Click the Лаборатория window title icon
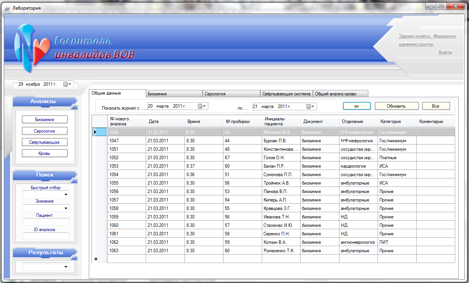Image resolution: width=469 pixels, height=283 pixels. 7,8
